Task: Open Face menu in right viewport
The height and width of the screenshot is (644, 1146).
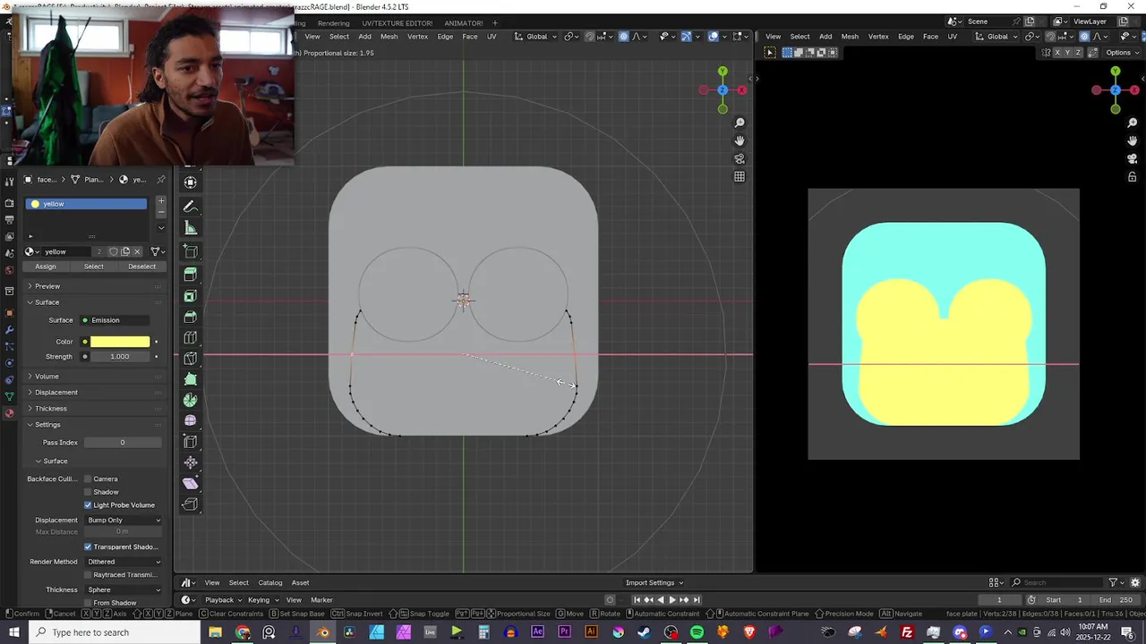Action: (930, 37)
